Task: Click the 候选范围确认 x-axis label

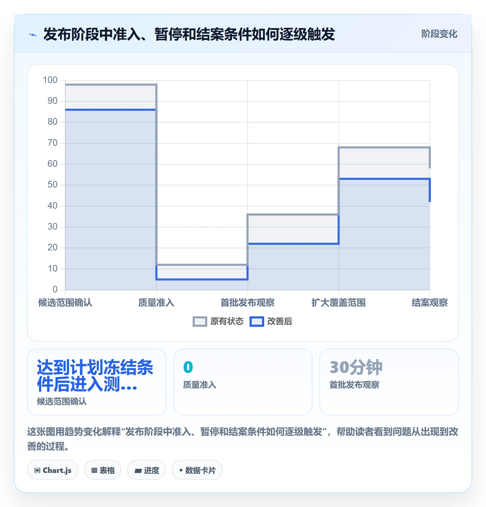Action: [65, 303]
